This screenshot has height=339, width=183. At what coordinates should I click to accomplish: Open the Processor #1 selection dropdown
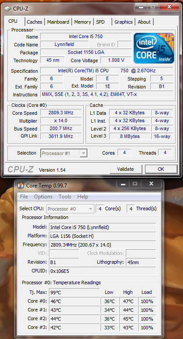(x=64, y=153)
